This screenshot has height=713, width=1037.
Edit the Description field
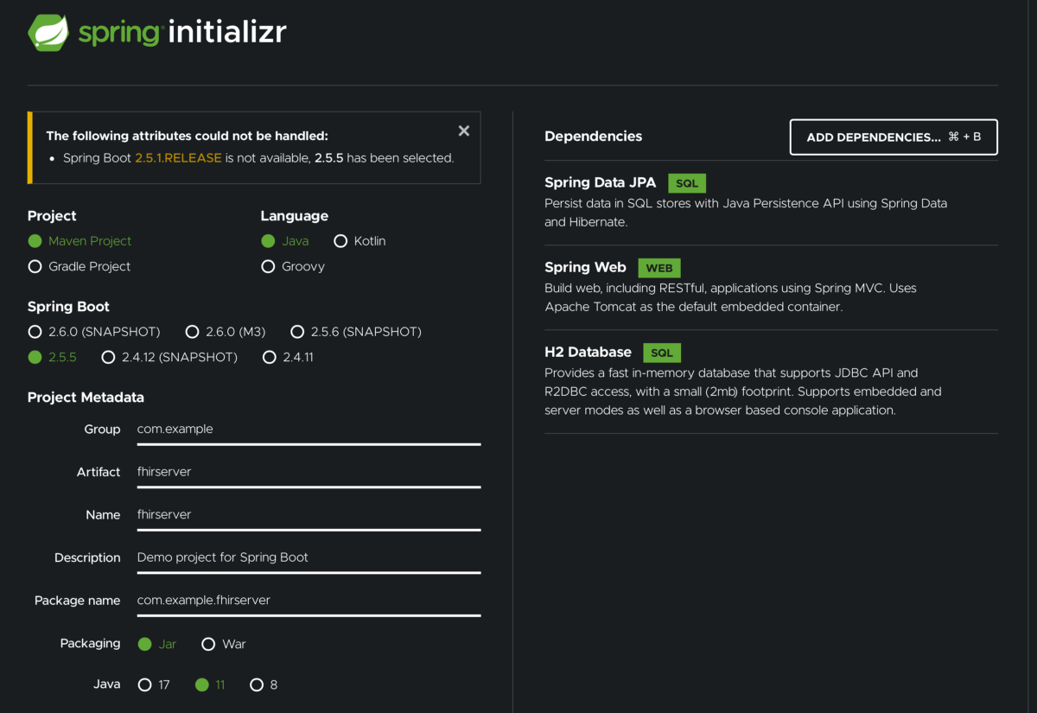[x=309, y=557]
